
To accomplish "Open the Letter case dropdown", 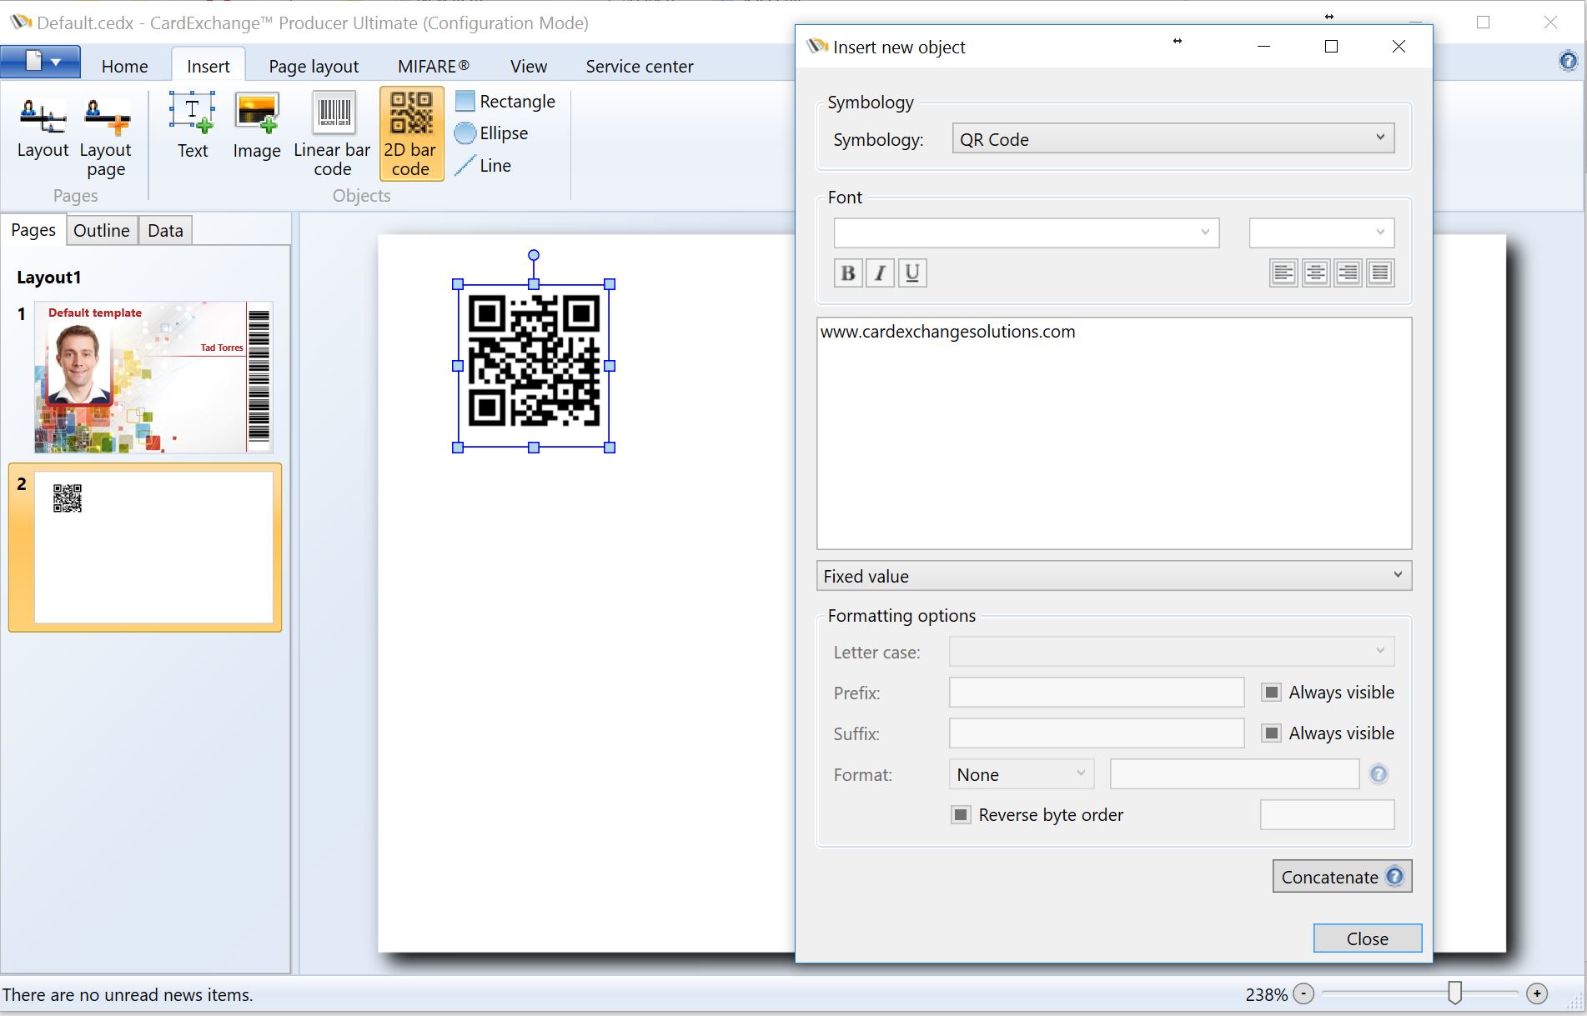I will 1172,652.
